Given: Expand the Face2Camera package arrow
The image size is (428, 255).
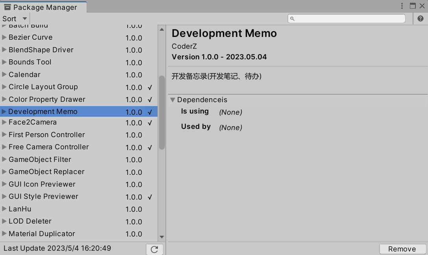Looking at the screenshot, I should 4,122.
